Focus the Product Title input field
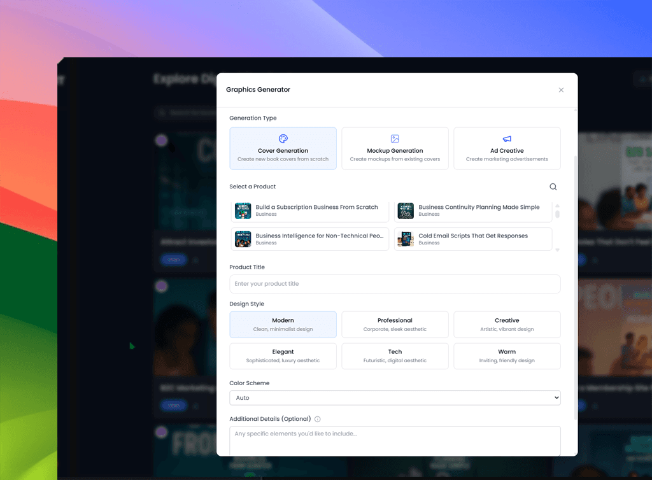This screenshot has width=652, height=480. tap(395, 284)
